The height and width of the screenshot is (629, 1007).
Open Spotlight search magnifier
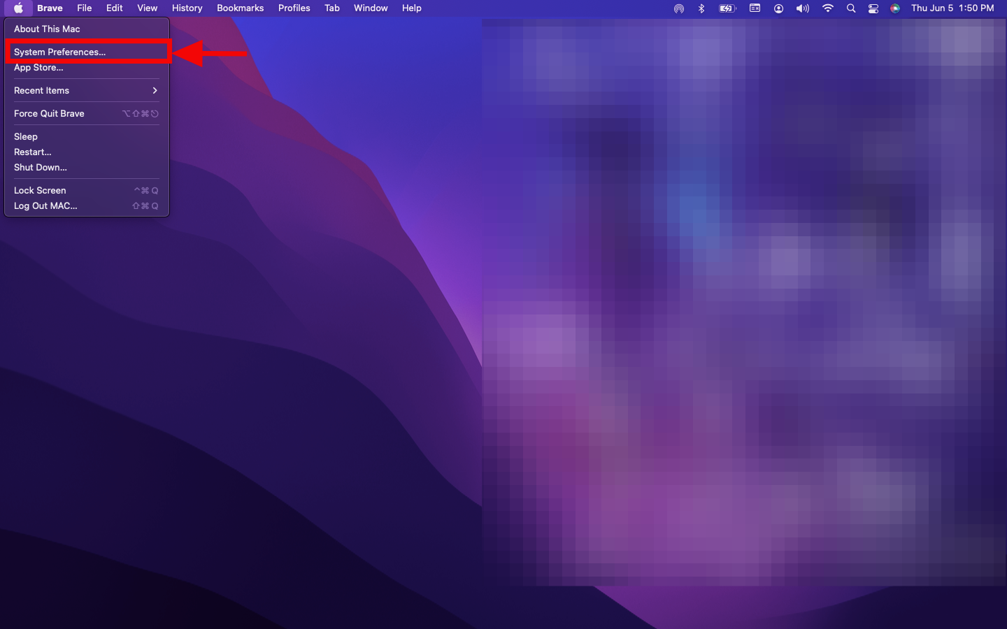point(851,8)
